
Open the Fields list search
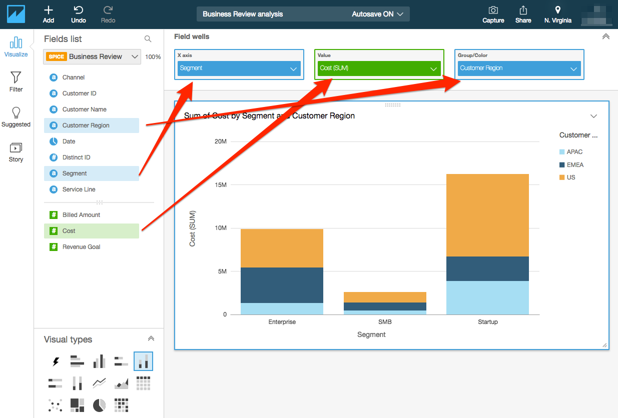pos(148,38)
